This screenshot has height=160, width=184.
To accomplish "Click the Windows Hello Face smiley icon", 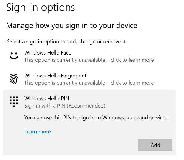I will tap(14, 56).
